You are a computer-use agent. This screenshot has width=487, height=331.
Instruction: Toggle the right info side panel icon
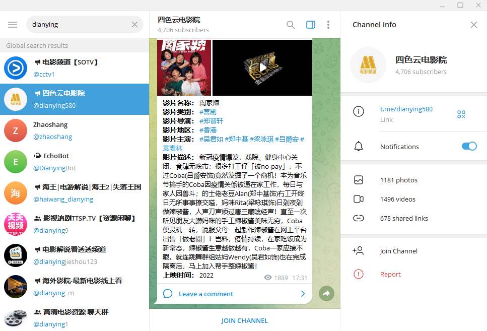click(x=311, y=25)
